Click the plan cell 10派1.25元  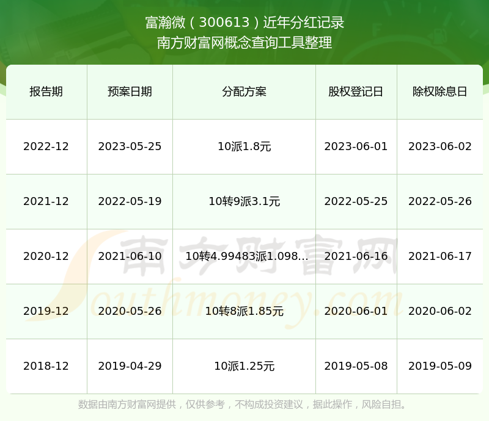pos(244,366)
